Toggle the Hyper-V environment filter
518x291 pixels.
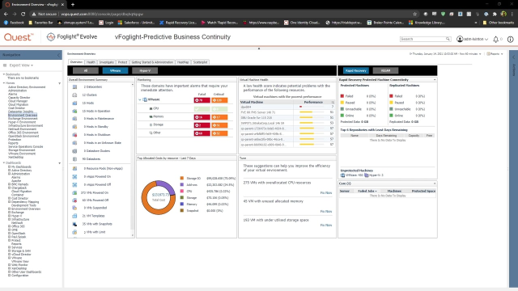point(145,70)
